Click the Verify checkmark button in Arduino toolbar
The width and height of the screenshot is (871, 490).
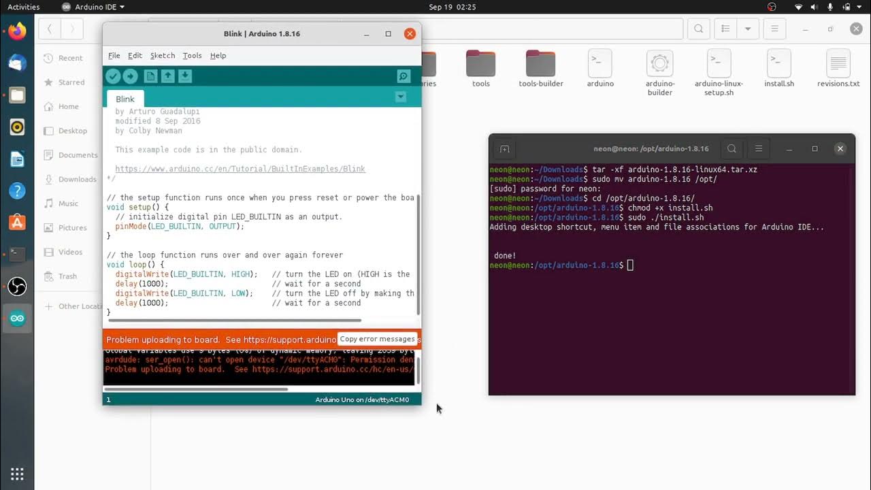[x=113, y=77]
